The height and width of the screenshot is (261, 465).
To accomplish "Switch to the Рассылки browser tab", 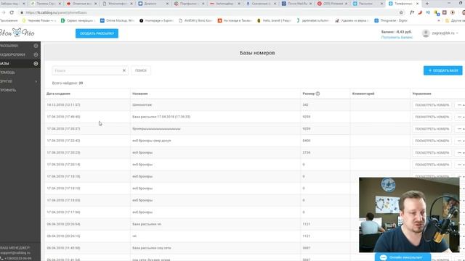I will [x=368, y=4].
